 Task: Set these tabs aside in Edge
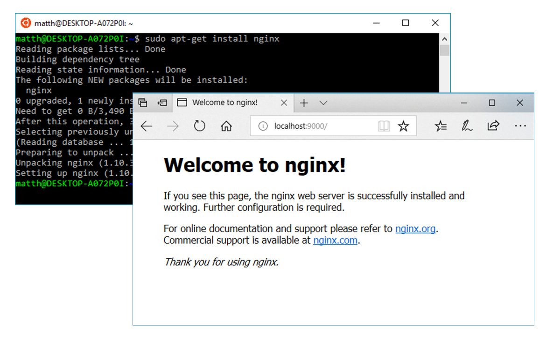[x=162, y=103]
